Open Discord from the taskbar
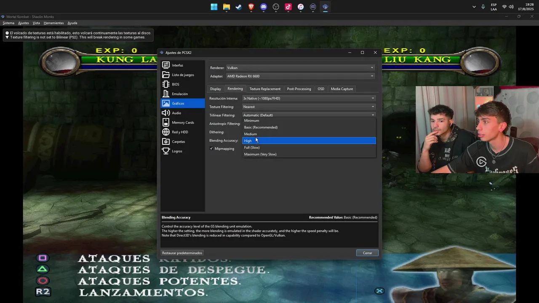 (264, 7)
